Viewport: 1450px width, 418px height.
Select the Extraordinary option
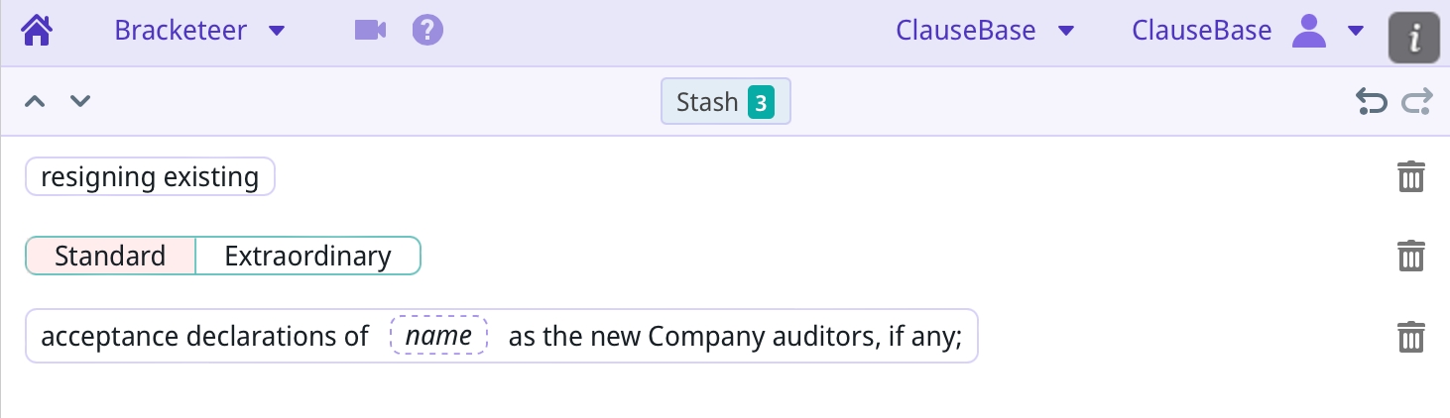tap(307, 256)
